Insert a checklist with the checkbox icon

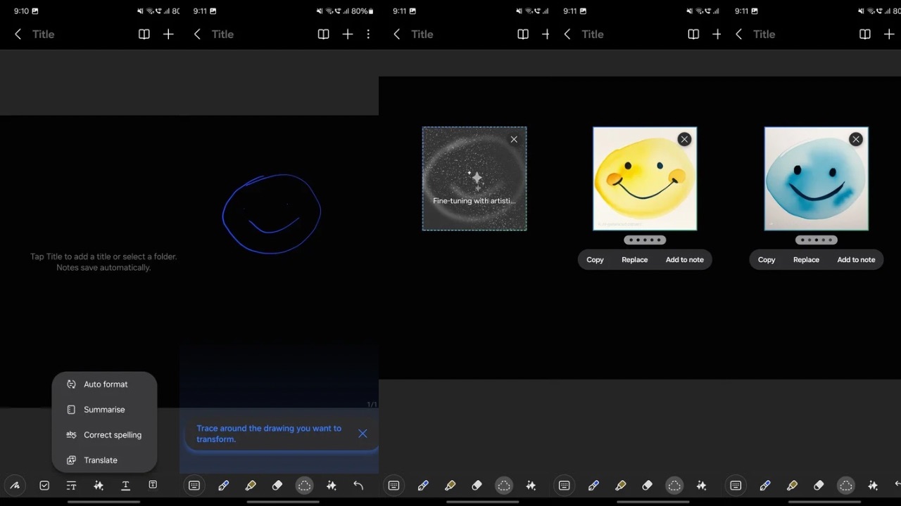click(x=44, y=486)
